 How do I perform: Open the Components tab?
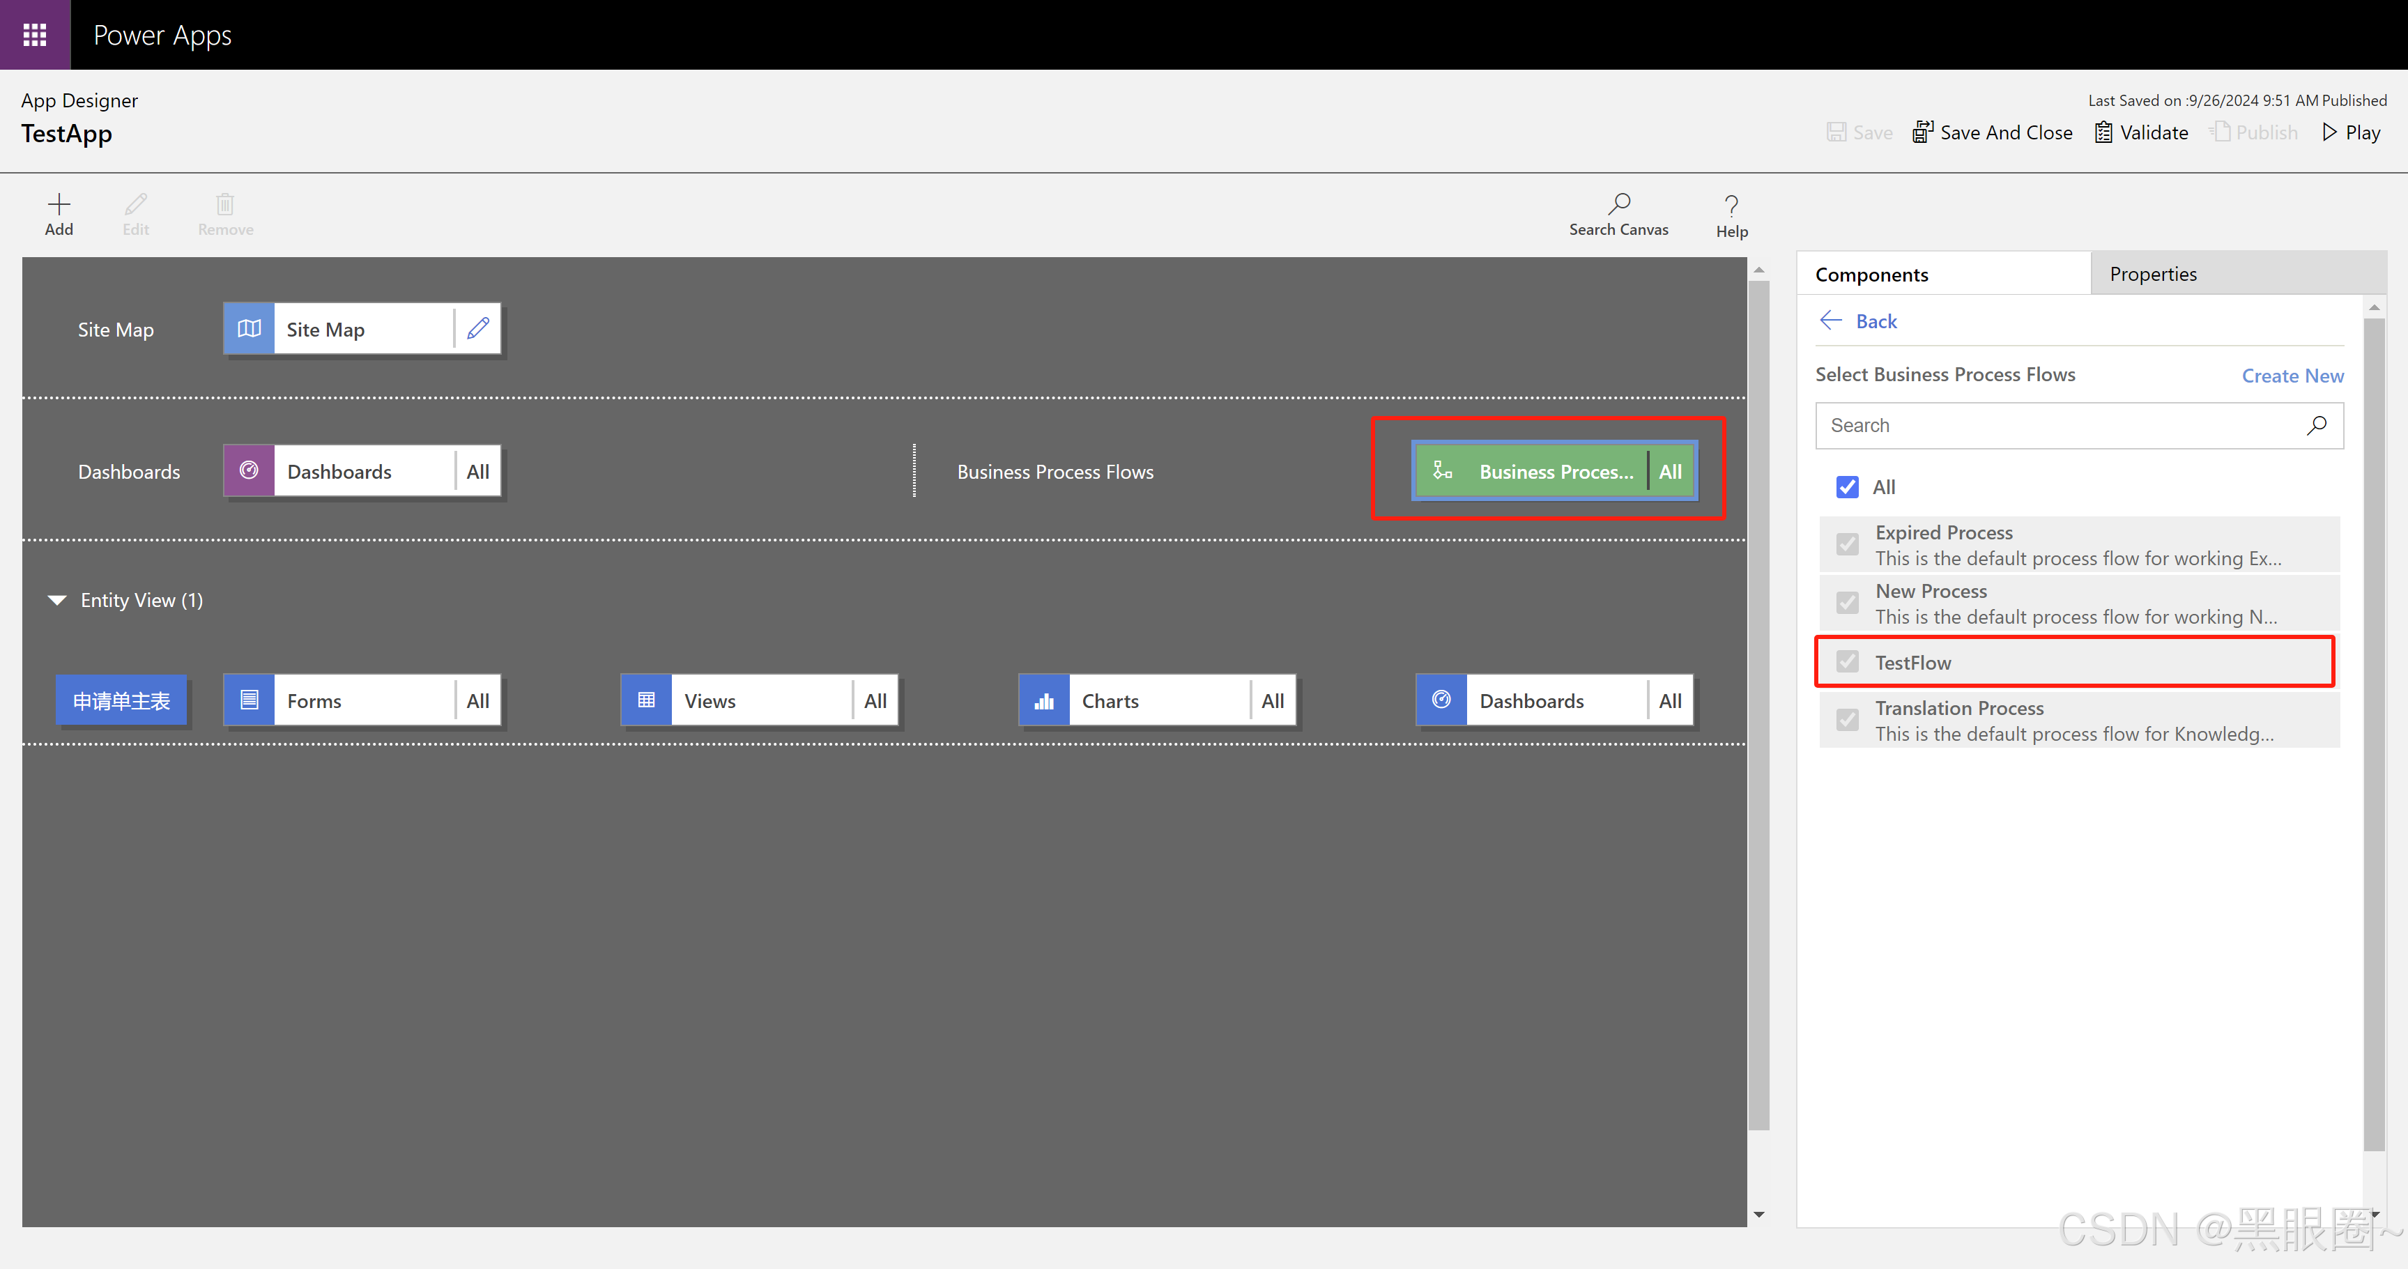[1871, 273]
